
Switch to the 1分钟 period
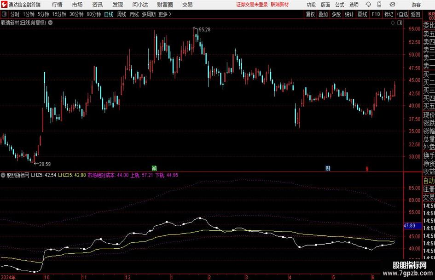click(x=29, y=14)
